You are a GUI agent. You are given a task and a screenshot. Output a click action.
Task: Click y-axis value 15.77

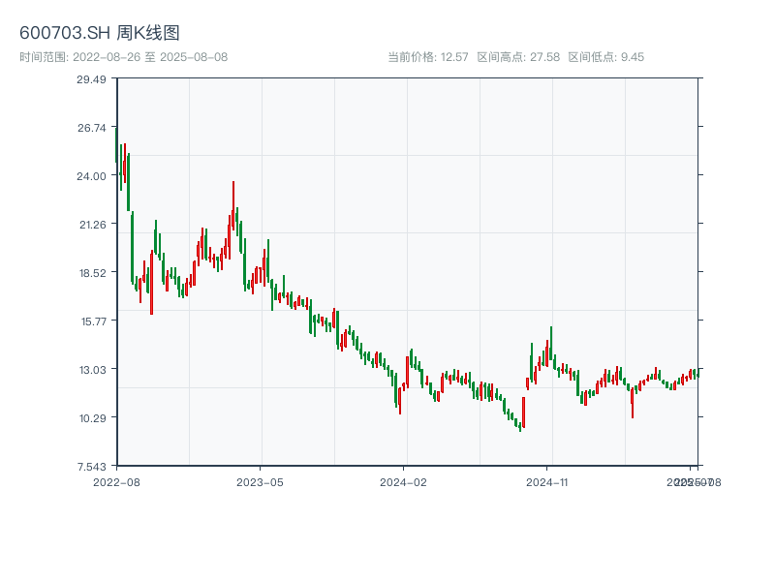[x=93, y=321]
